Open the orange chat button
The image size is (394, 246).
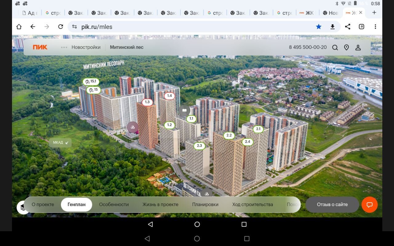[370, 204]
